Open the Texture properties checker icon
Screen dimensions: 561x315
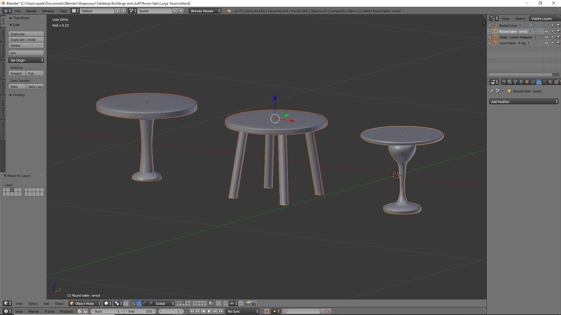(x=556, y=82)
